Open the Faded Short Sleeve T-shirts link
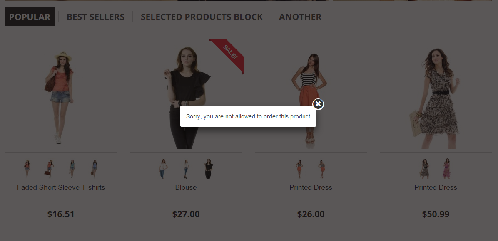 click(x=61, y=187)
